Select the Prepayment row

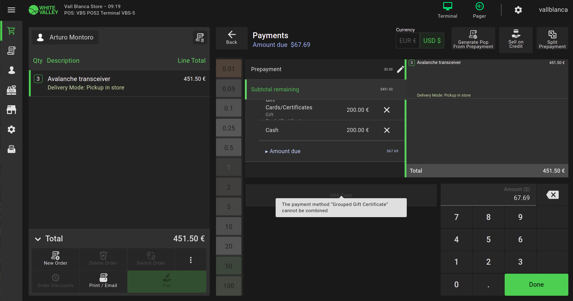tap(325, 69)
